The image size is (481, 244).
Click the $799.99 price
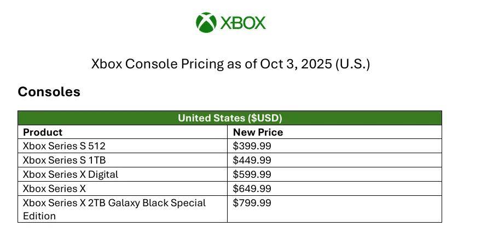(252, 203)
